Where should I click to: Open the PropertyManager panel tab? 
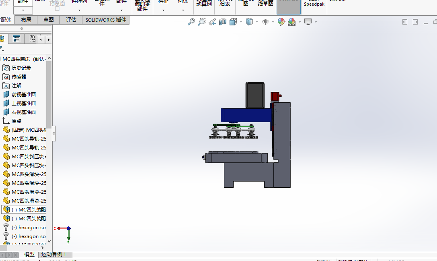16,39
